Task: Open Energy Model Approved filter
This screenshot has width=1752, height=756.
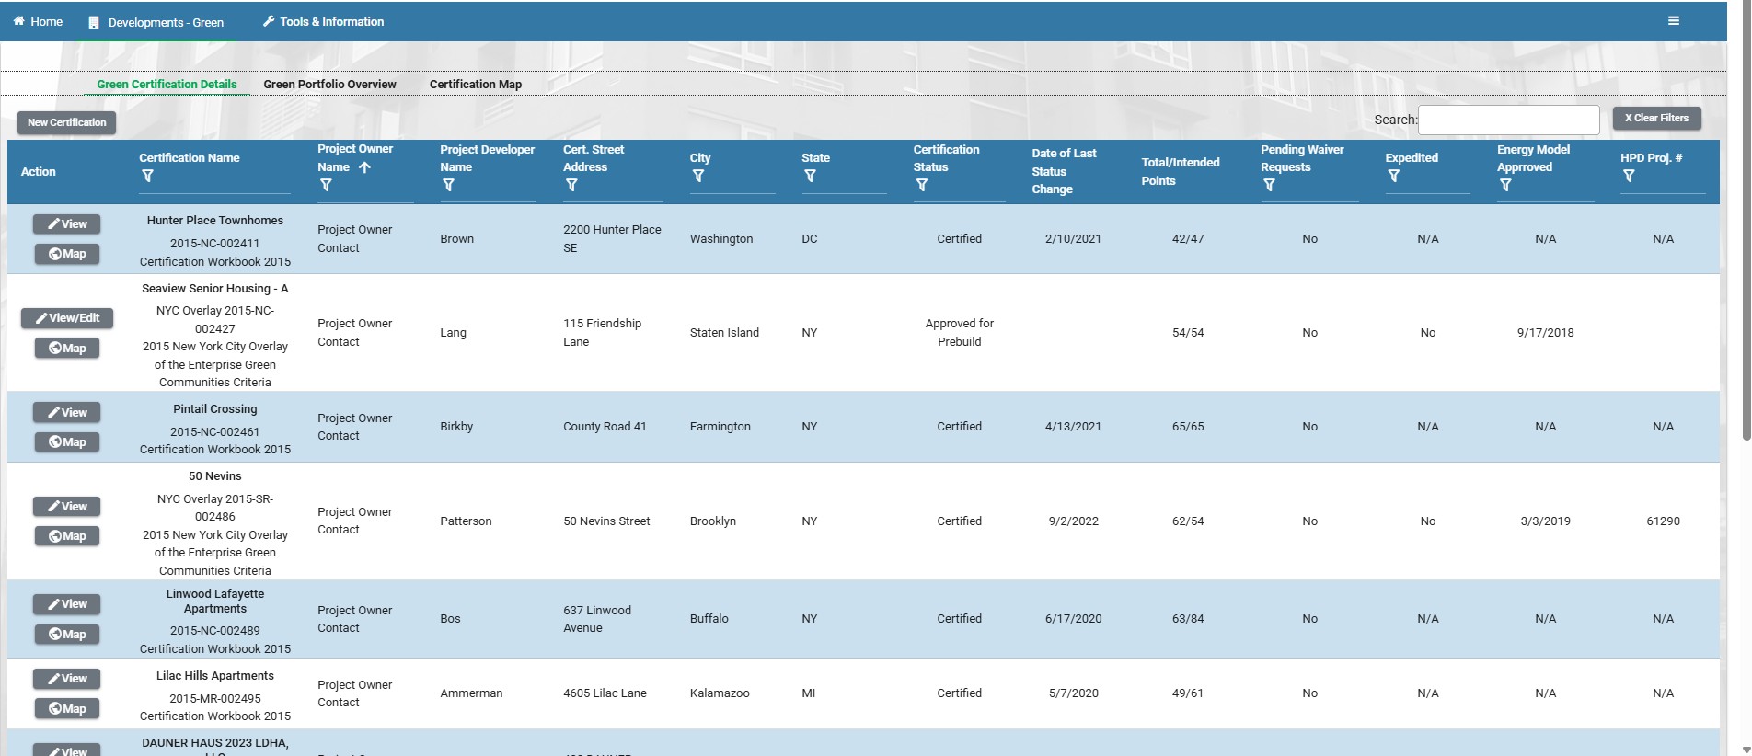Action: coord(1505,185)
